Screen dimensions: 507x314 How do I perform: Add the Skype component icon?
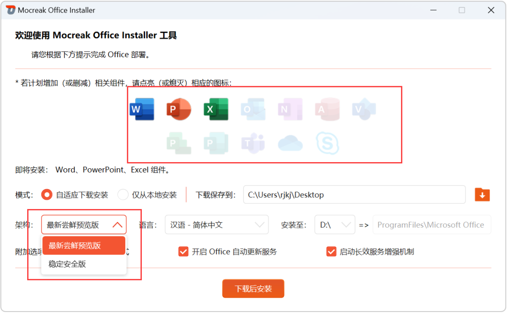pyautogui.click(x=327, y=143)
